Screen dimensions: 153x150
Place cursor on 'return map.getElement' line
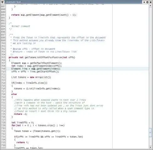[44, 15]
